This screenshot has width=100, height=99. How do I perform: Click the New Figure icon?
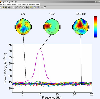0,7
